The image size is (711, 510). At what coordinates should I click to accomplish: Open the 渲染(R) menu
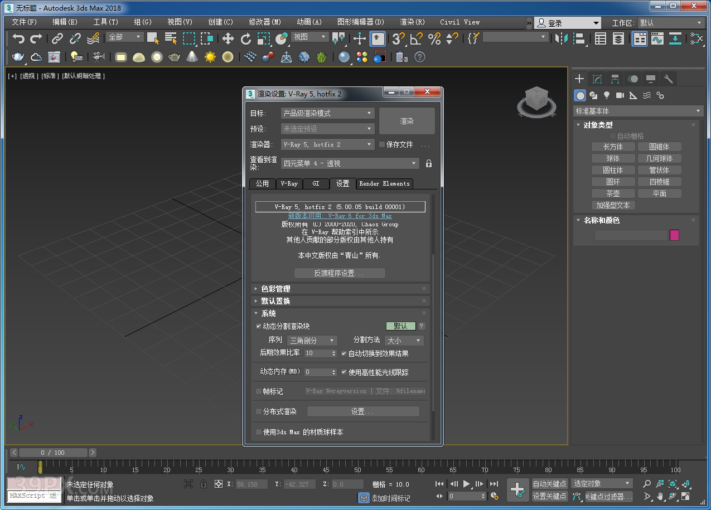[x=412, y=22]
